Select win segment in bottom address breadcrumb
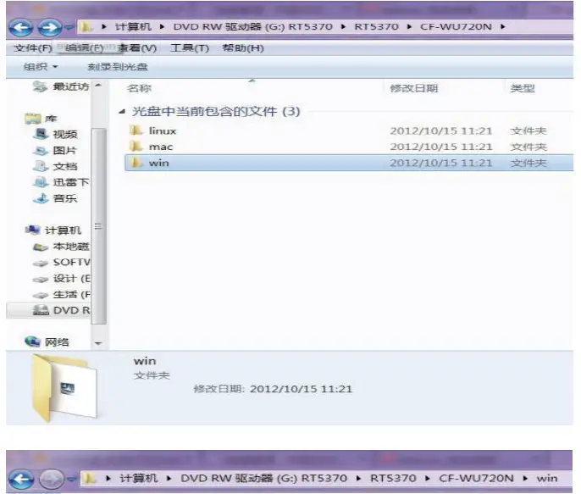 (x=547, y=479)
